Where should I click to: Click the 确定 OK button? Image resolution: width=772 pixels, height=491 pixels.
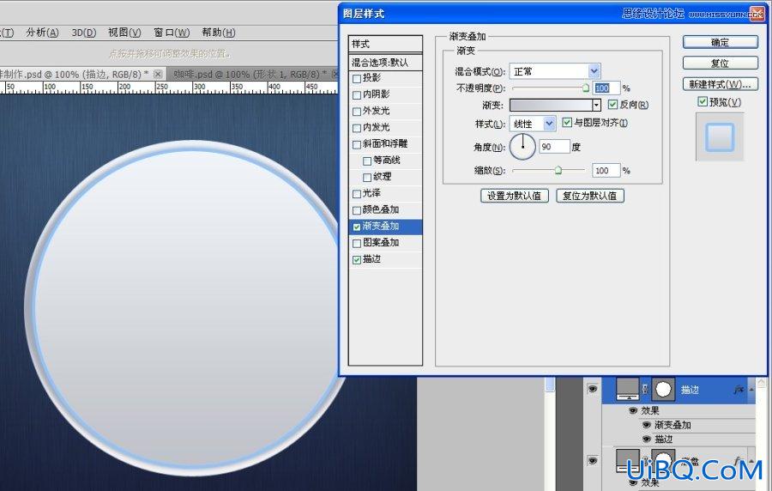pyautogui.click(x=720, y=42)
